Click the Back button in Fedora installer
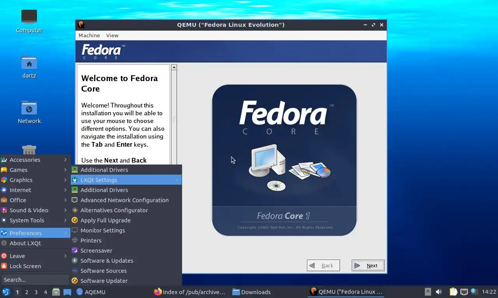Screen dimensions: 498x298 click(x=323, y=265)
